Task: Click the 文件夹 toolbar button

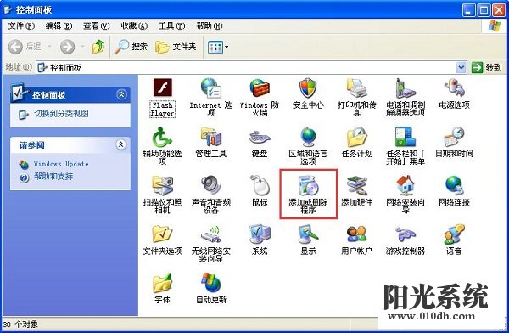Action: (x=176, y=47)
